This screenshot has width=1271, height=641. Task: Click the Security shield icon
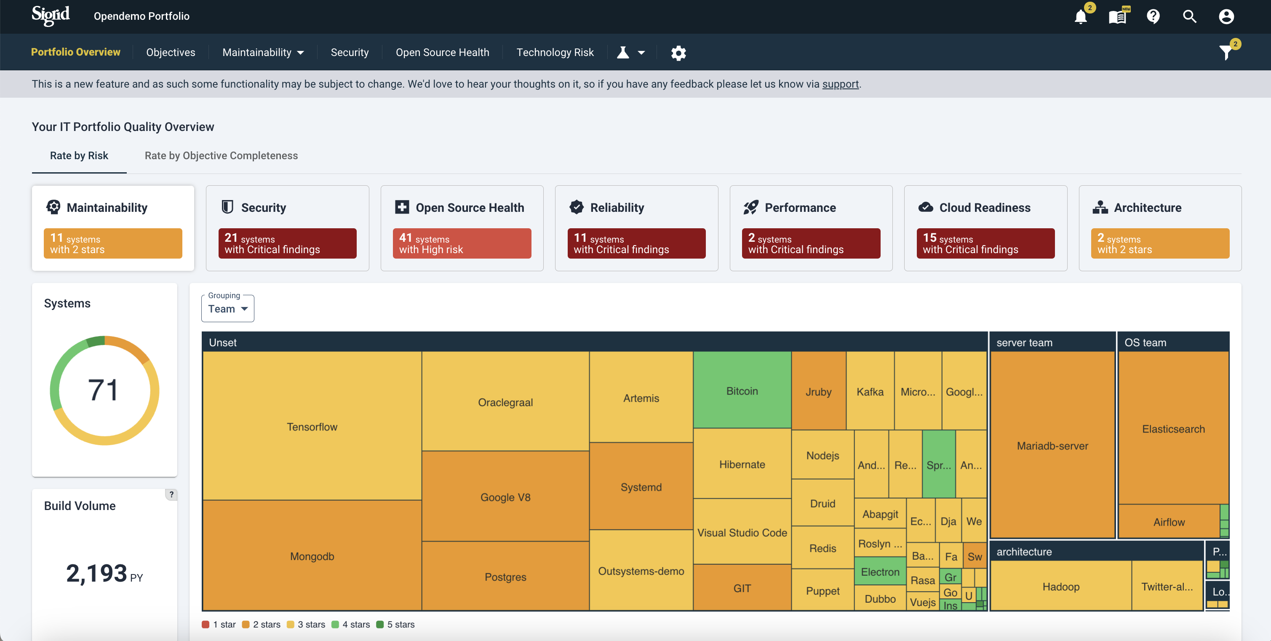[x=227, y=207]
